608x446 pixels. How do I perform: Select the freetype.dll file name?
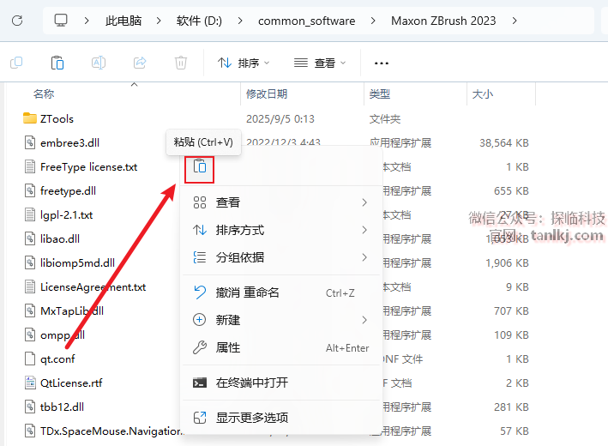[69, 190]
